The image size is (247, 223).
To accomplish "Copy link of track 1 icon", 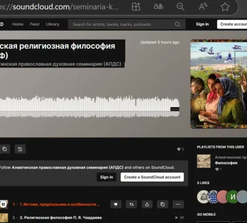I will tap(162, 204).
